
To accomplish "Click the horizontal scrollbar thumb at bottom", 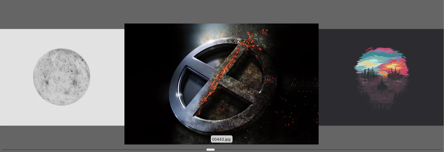I will [x=211, y=150].
